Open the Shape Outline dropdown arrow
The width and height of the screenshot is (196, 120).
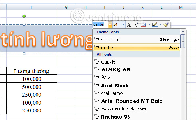(160, 25)
